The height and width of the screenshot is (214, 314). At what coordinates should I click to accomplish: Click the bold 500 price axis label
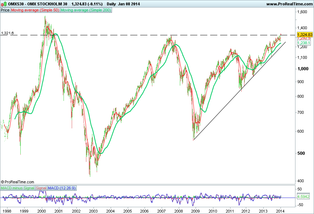pos(301,153)
